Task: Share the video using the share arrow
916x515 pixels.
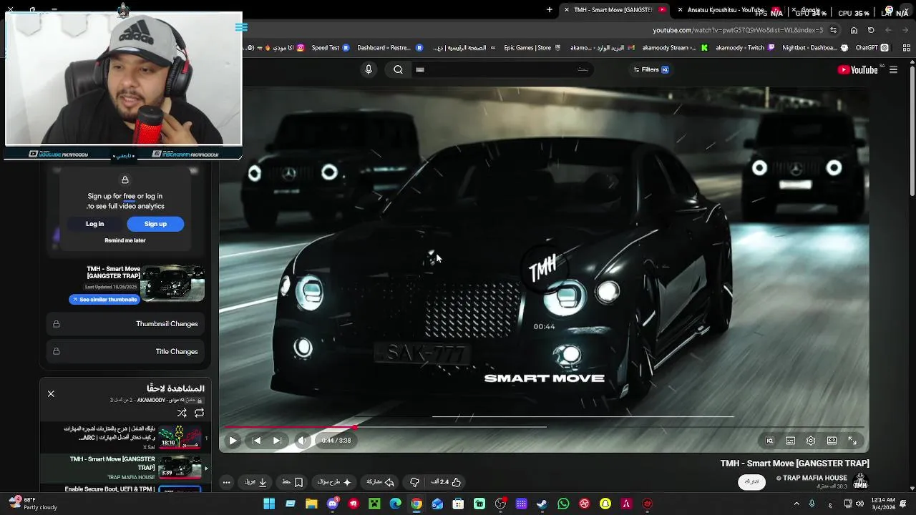Action: [x=381, y=482]
